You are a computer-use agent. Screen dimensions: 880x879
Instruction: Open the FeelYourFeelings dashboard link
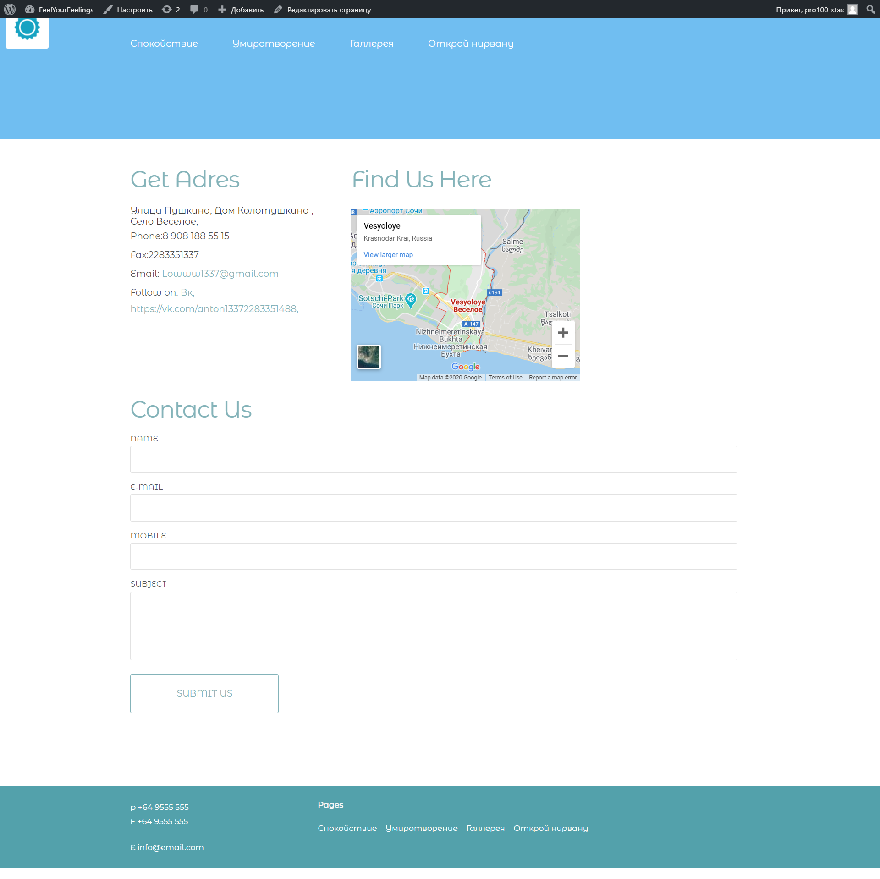pos(60,10)
